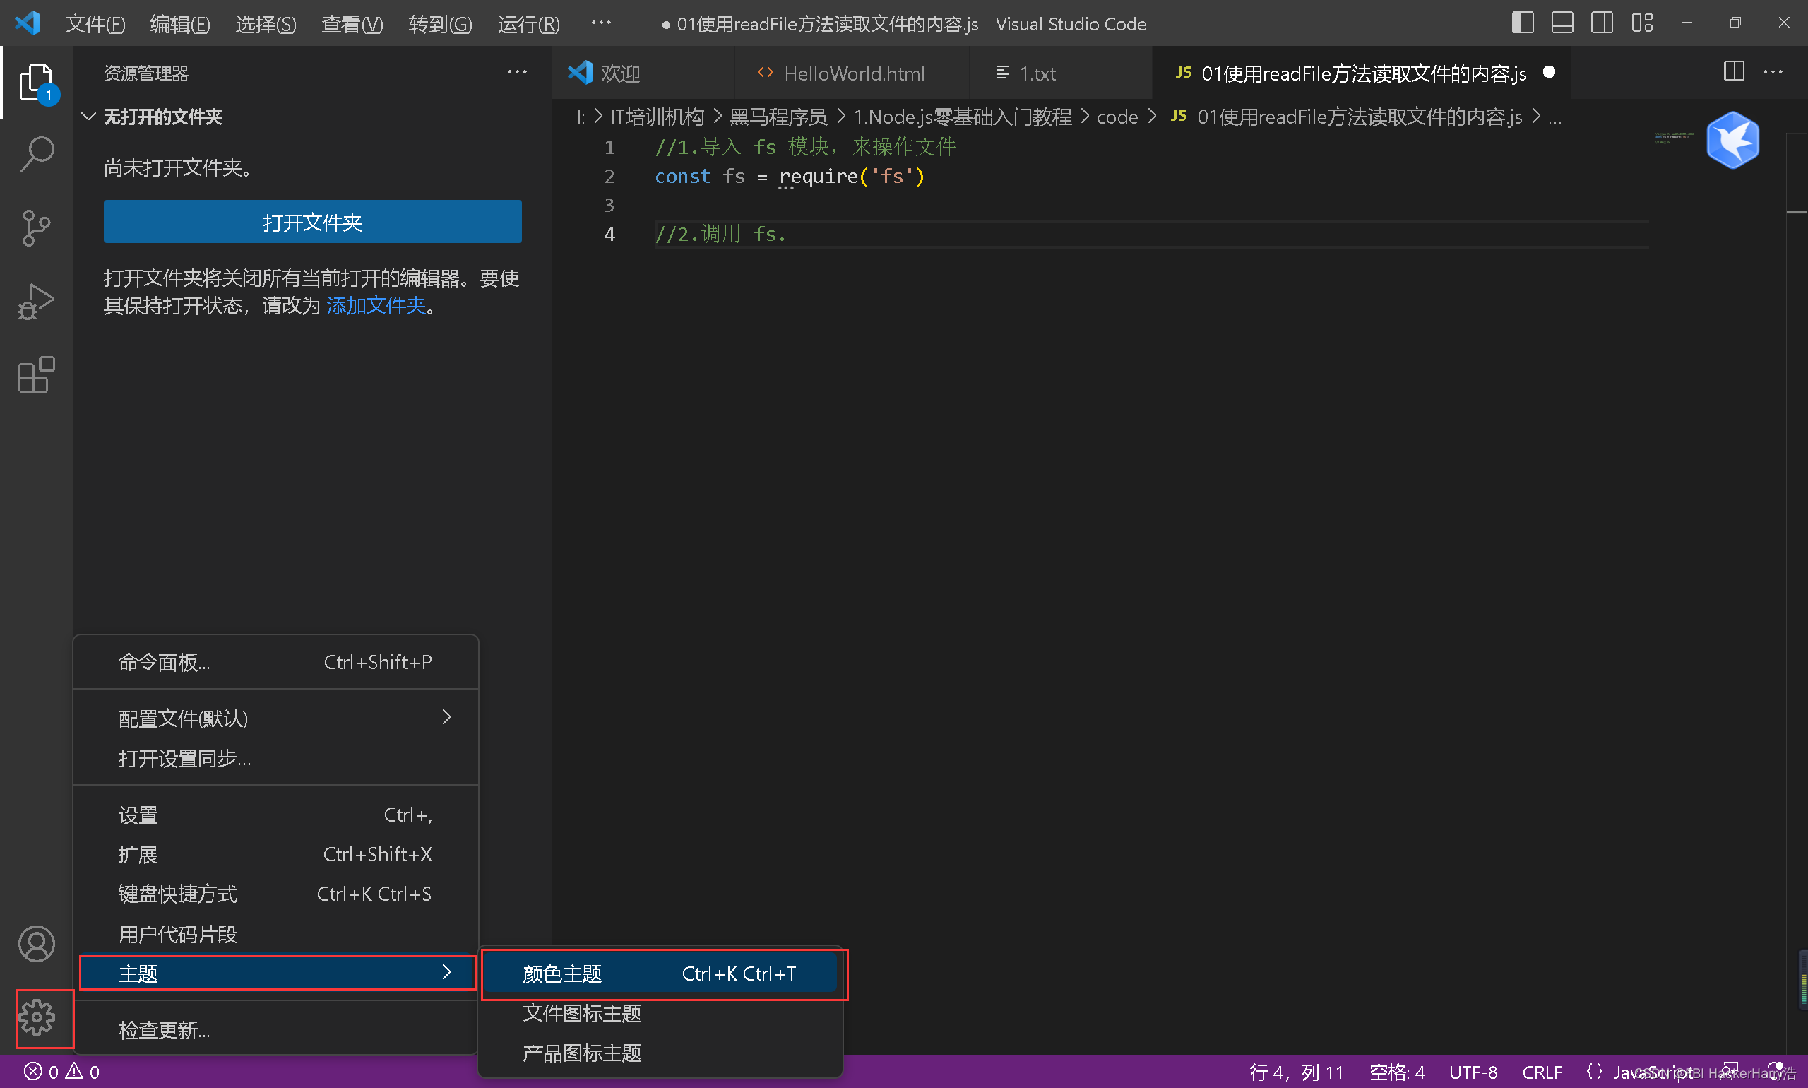Click status bar UTF-8 encoding
Viewport: 1808px width, 1088px height.
point(1473,1072)
